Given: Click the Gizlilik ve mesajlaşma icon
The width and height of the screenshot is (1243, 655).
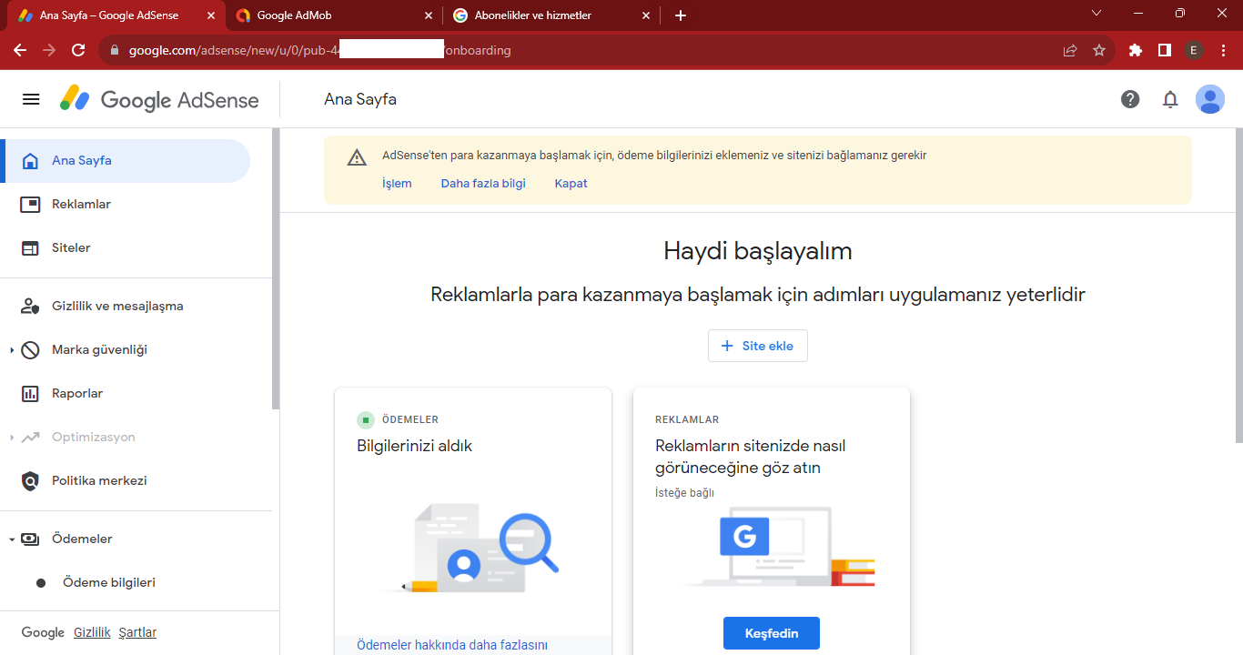Looking at the screenshot, I should pyautogui.click(x=30, y=307).
